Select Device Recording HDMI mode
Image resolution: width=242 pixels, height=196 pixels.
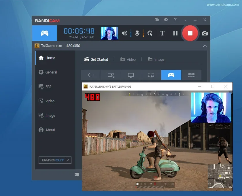pos(191,74)
